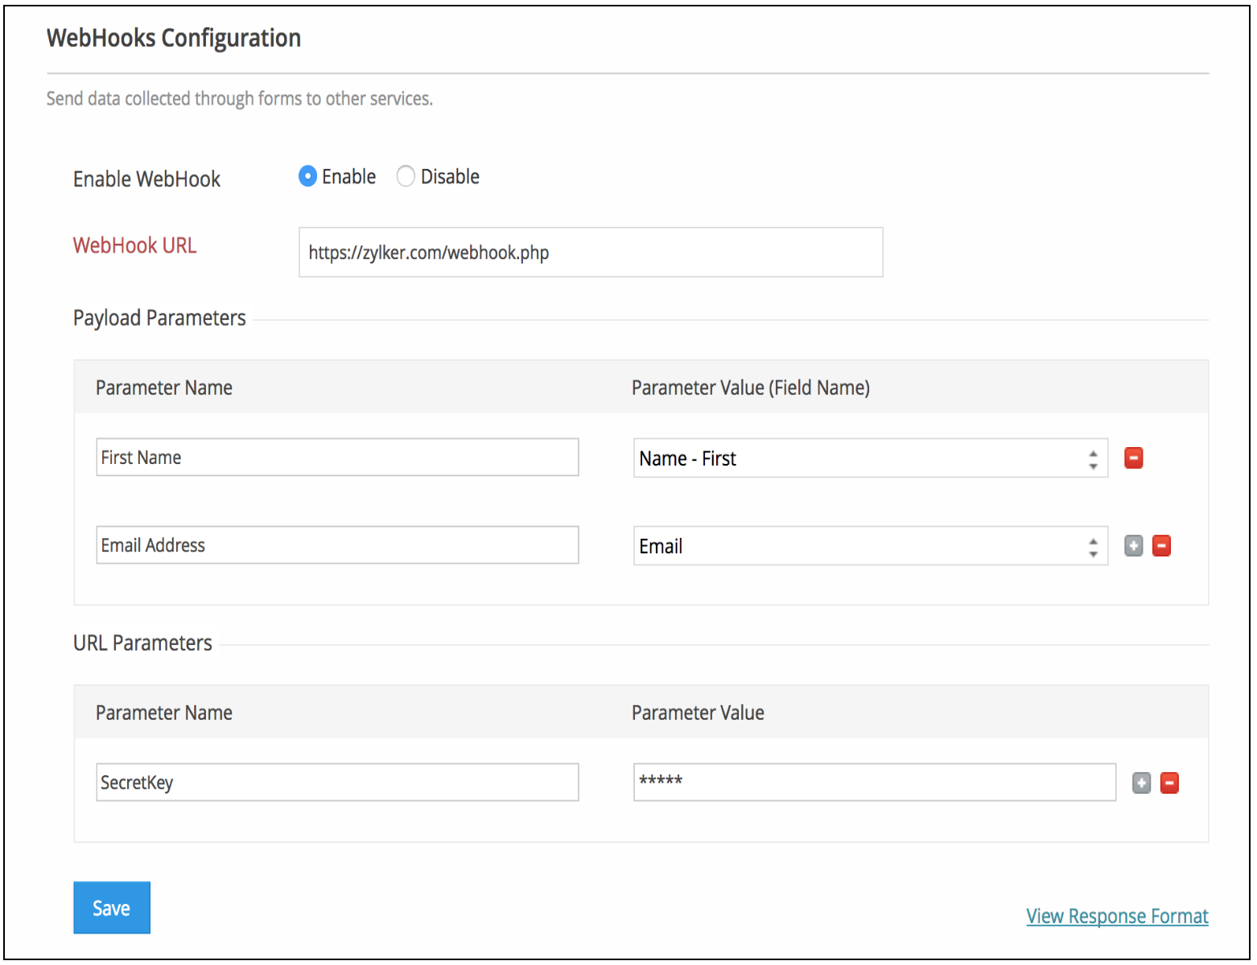Open the Name - First field dropdown

871,458
